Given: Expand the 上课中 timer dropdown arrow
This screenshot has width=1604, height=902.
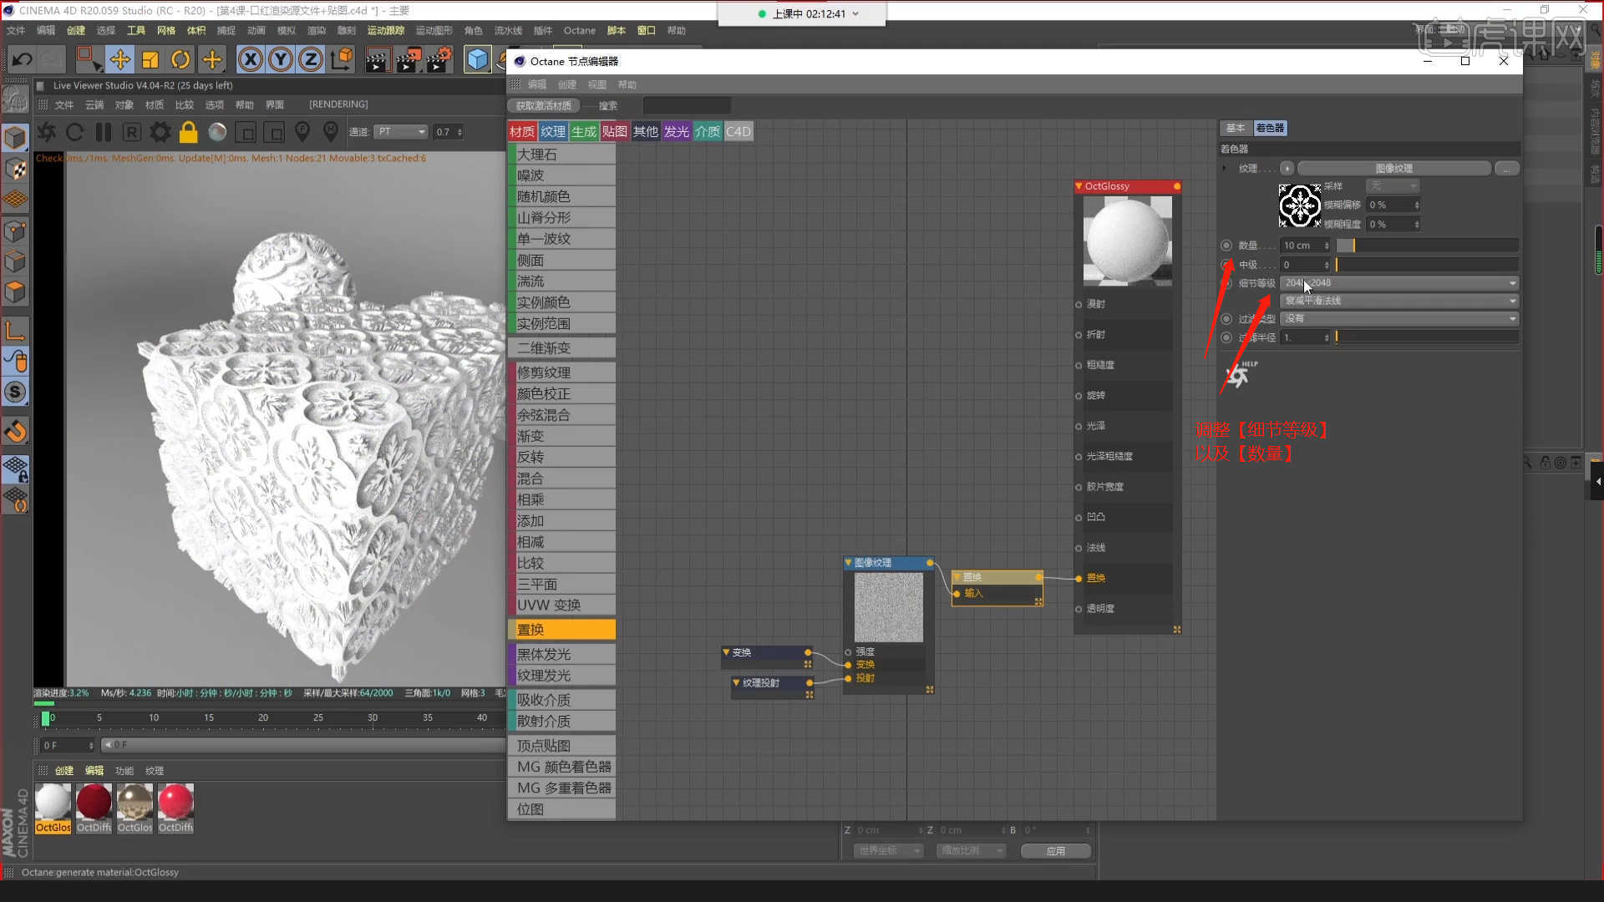Looking at the screenshot, I should pyautogui.click(x=855, y=14).
